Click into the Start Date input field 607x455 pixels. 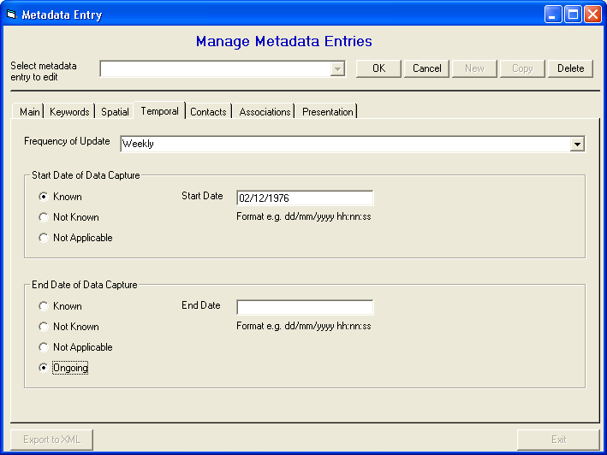tap(305, 198)
